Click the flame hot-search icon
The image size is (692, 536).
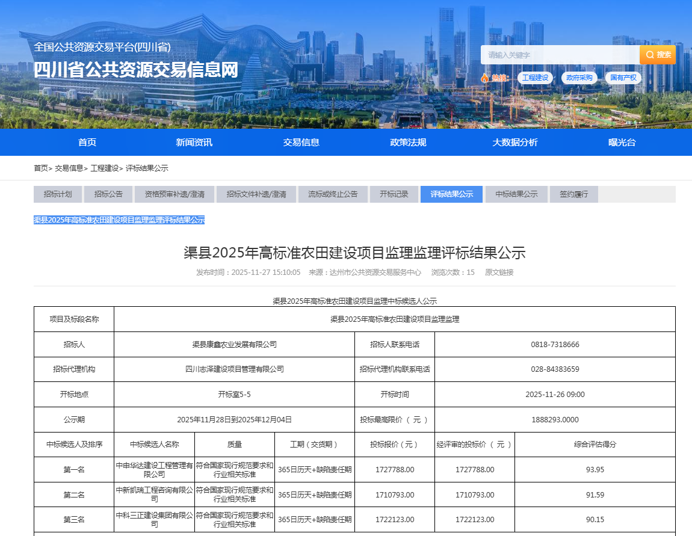(x=485, y=78)
